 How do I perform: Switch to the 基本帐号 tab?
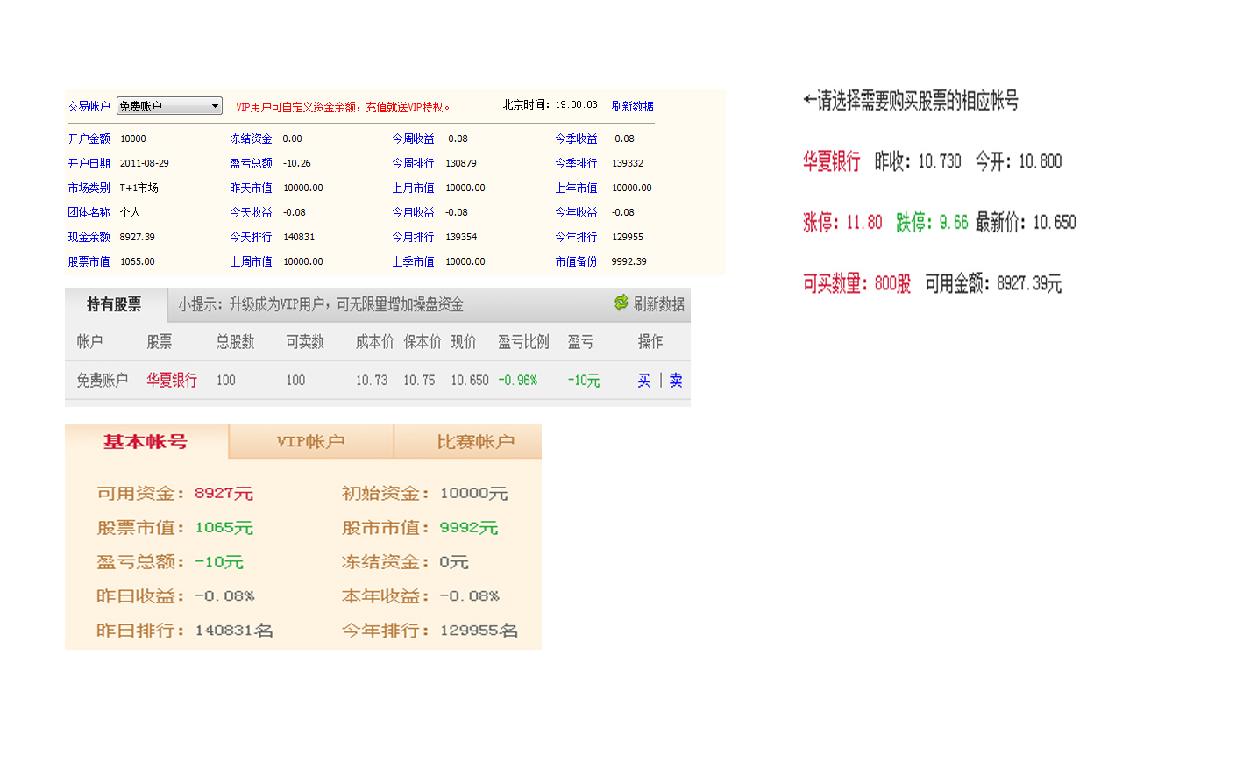point(146,441)
